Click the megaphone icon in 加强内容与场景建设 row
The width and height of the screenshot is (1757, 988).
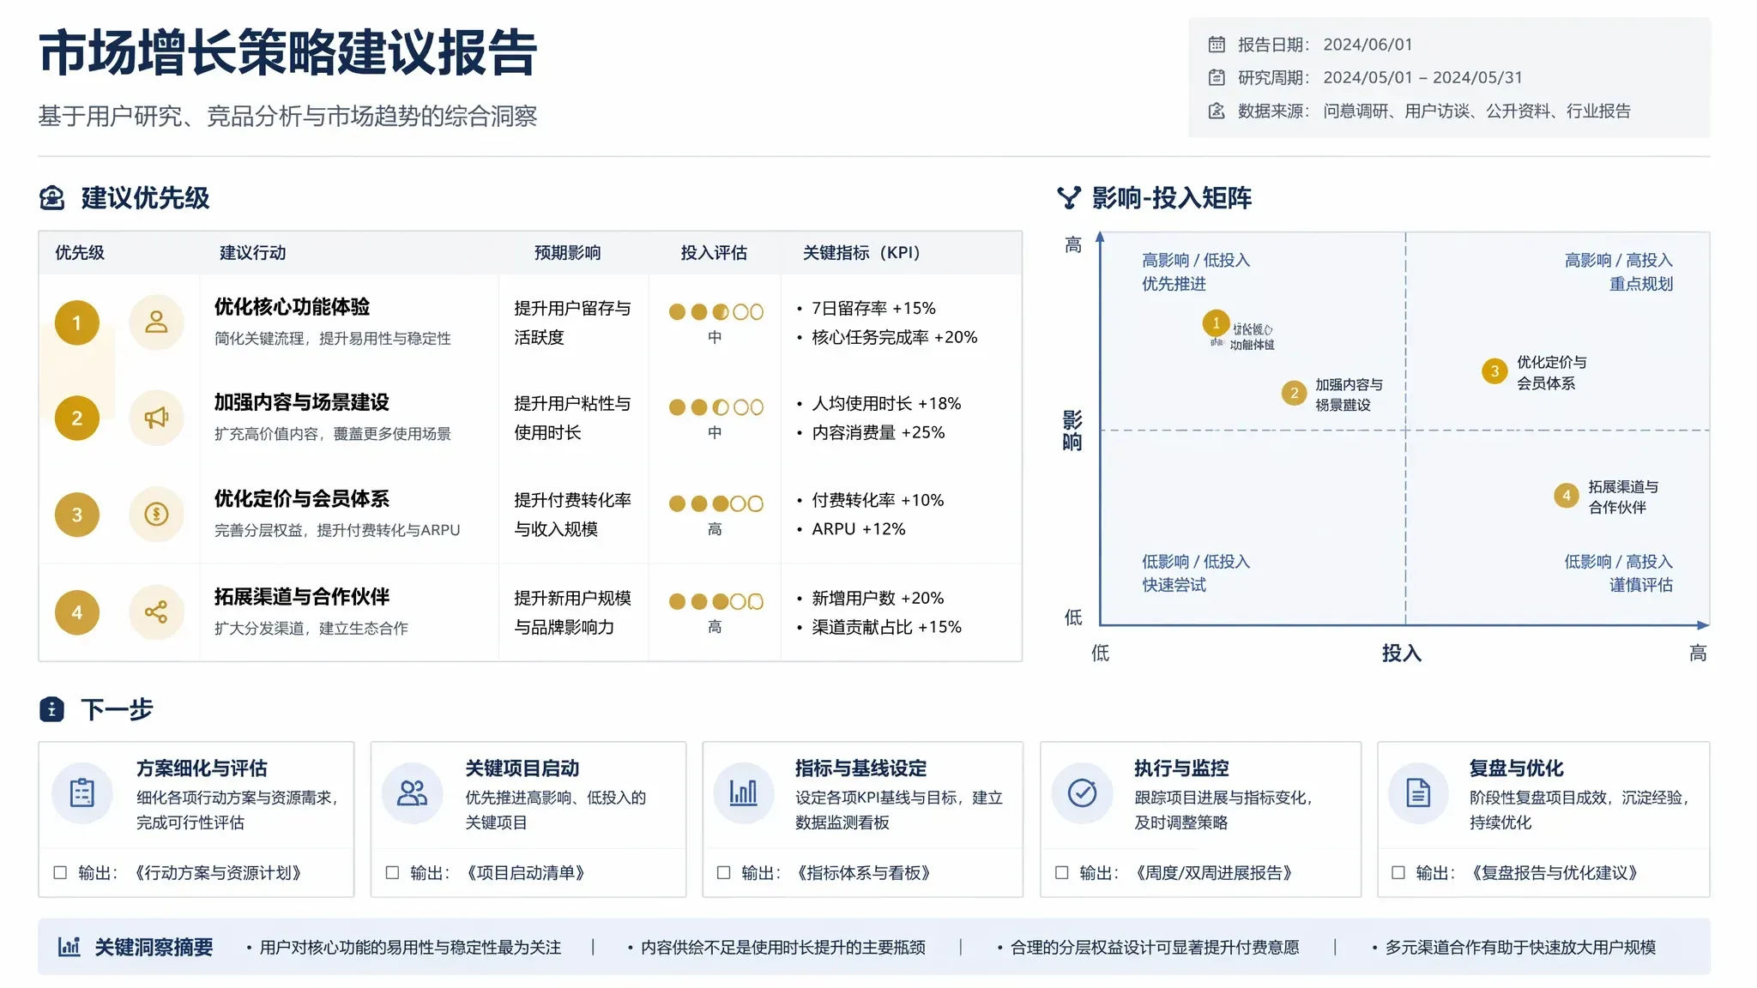(156, 418)
